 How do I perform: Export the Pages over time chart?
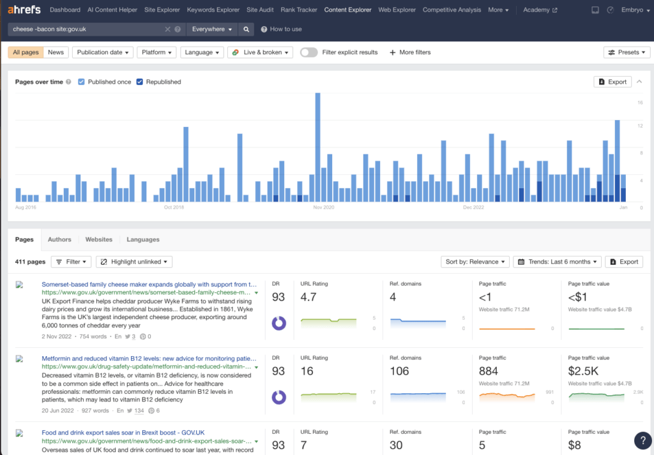612,82
